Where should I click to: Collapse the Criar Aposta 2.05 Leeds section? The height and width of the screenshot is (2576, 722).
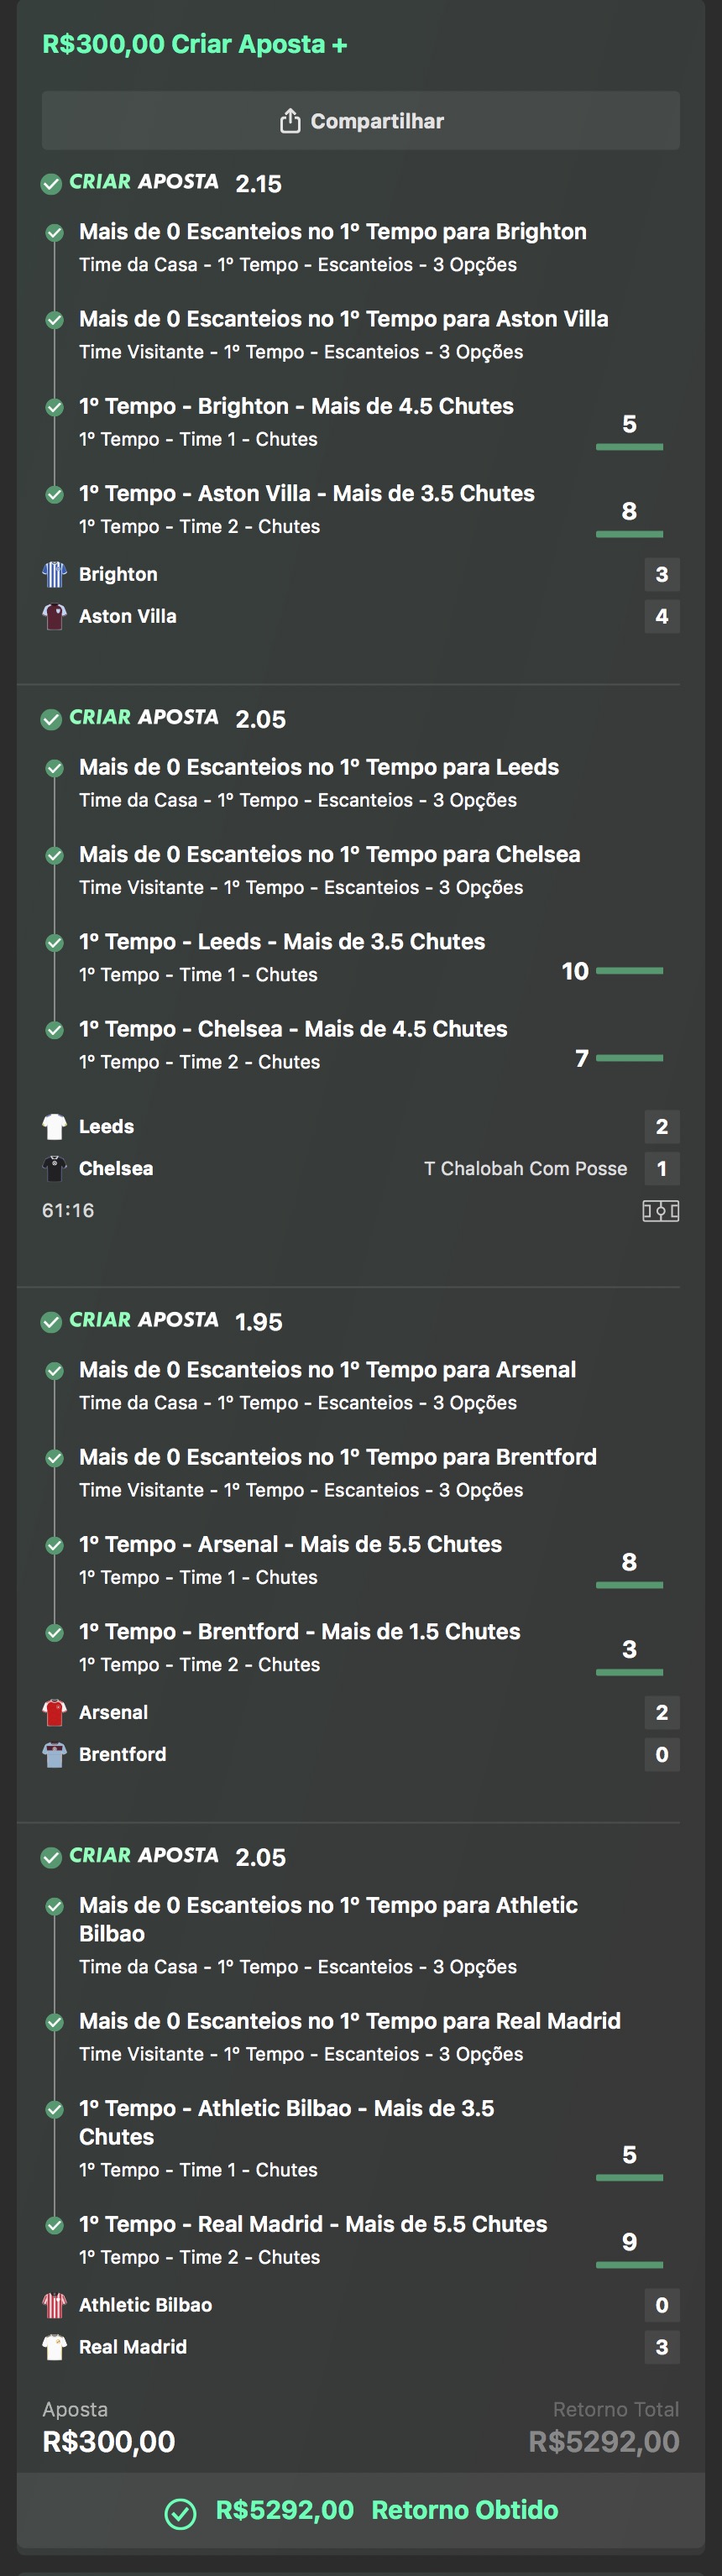(x=144, y=718)
